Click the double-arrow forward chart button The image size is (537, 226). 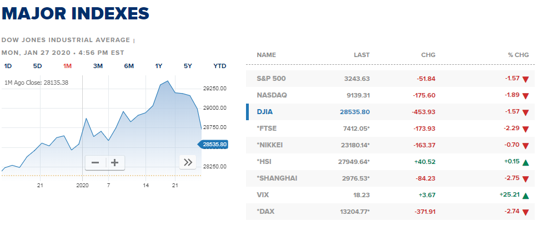coord(188,162)
